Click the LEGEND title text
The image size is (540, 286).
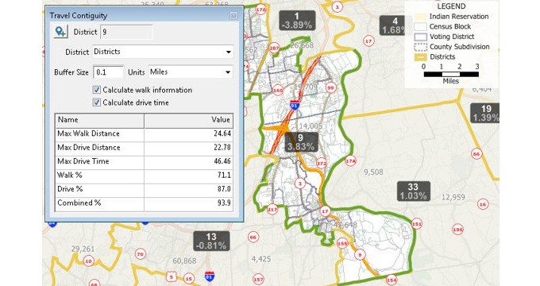pyautogui.click(x=451, y=6)
